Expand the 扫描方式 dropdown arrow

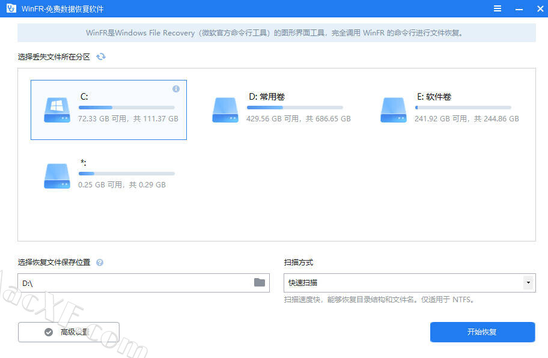coord(528,282)
